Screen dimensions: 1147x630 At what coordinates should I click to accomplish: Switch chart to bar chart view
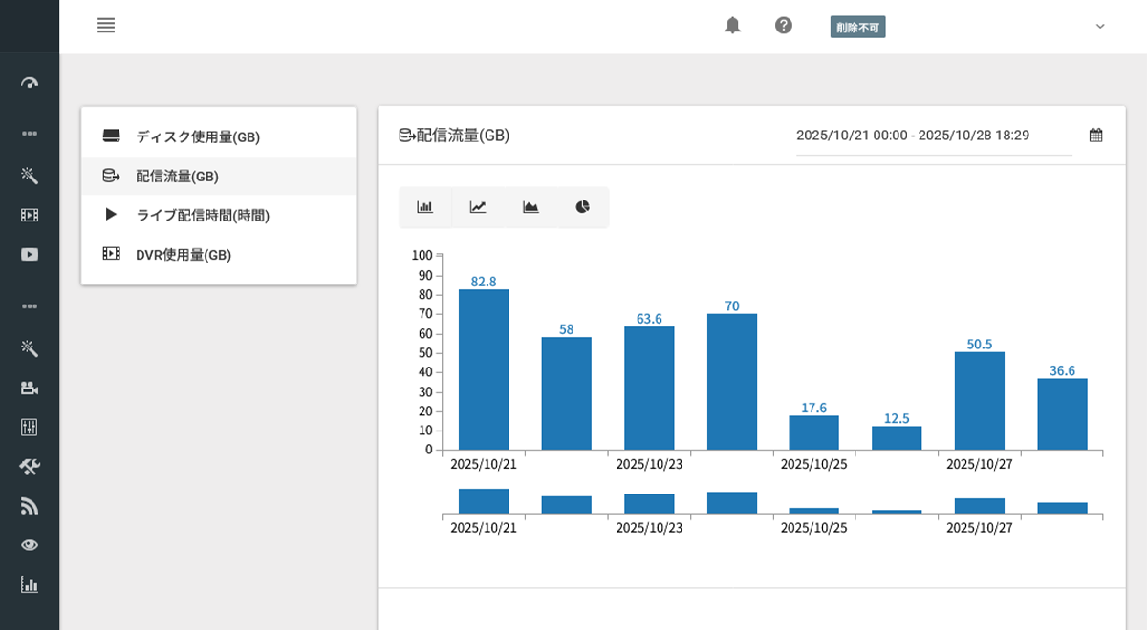425,207
